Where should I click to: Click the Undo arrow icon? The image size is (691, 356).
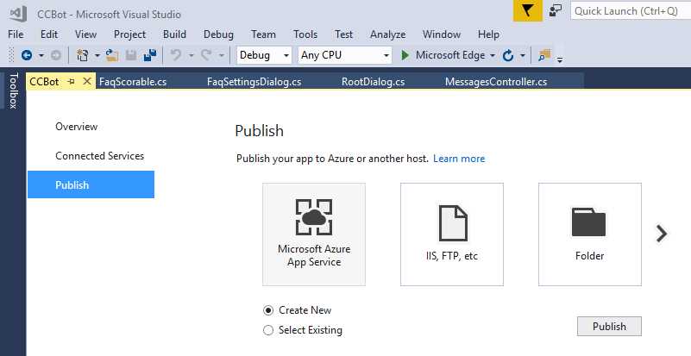pos(176,55)
